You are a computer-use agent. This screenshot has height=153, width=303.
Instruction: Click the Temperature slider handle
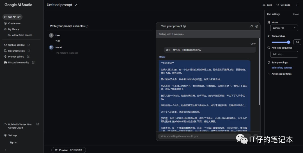288,42
